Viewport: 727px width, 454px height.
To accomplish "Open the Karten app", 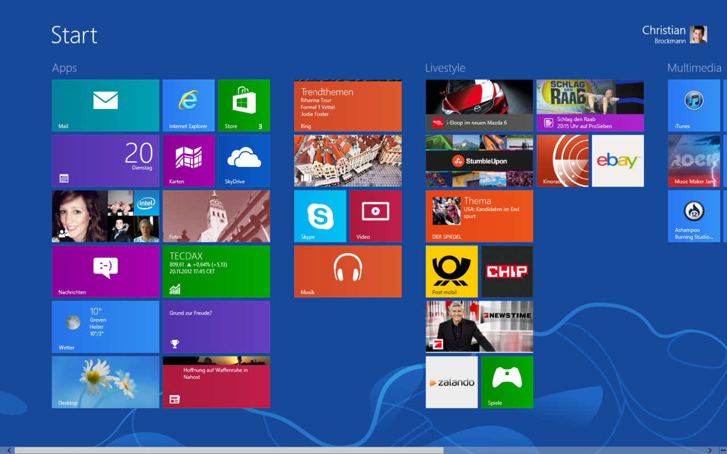I will [188, 161].
